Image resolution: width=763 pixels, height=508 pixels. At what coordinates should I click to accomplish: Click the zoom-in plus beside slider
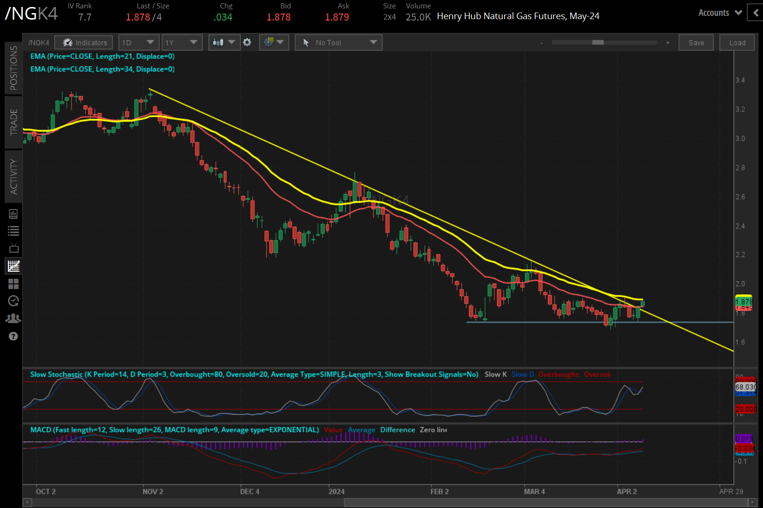click(668, 42)
